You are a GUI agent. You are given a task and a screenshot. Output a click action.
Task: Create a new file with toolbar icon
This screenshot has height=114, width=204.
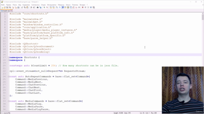[2, 7]
